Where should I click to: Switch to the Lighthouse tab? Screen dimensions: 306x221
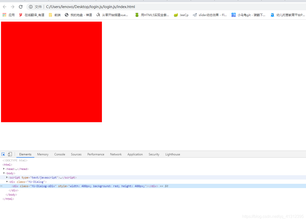point(173,154)
